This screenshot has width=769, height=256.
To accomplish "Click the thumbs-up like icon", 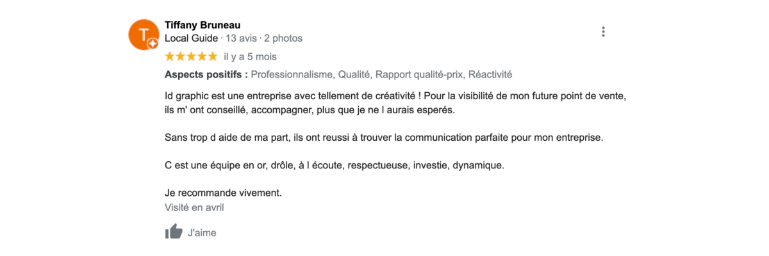I will point(174,232).
